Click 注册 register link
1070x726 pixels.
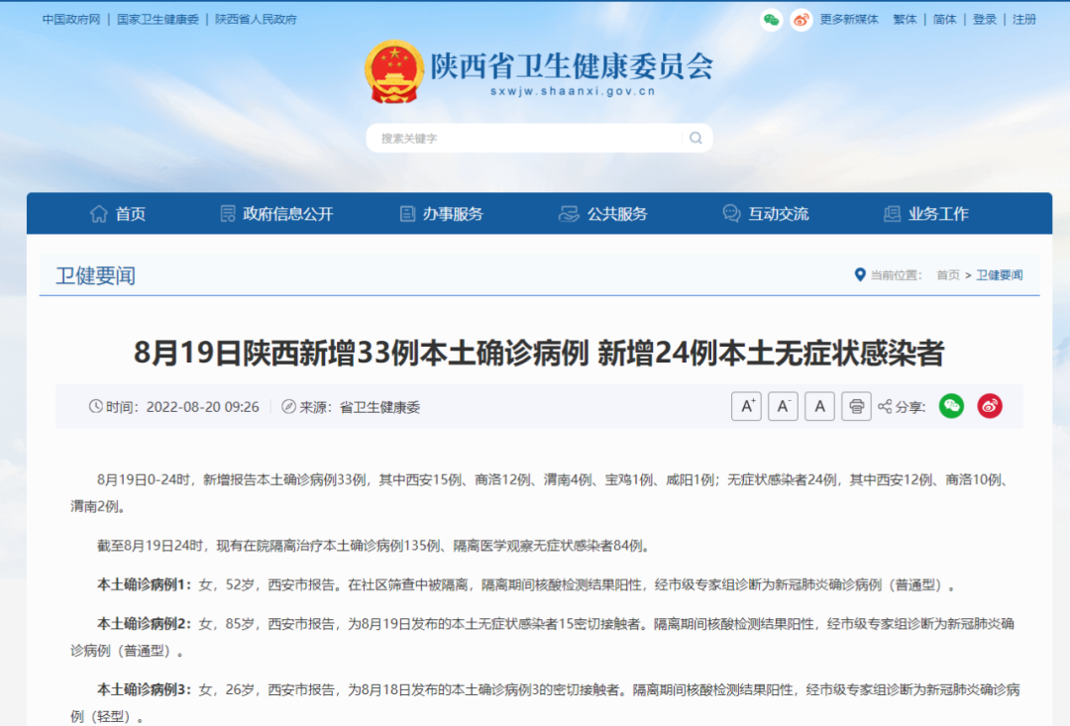click(1024, 19)
